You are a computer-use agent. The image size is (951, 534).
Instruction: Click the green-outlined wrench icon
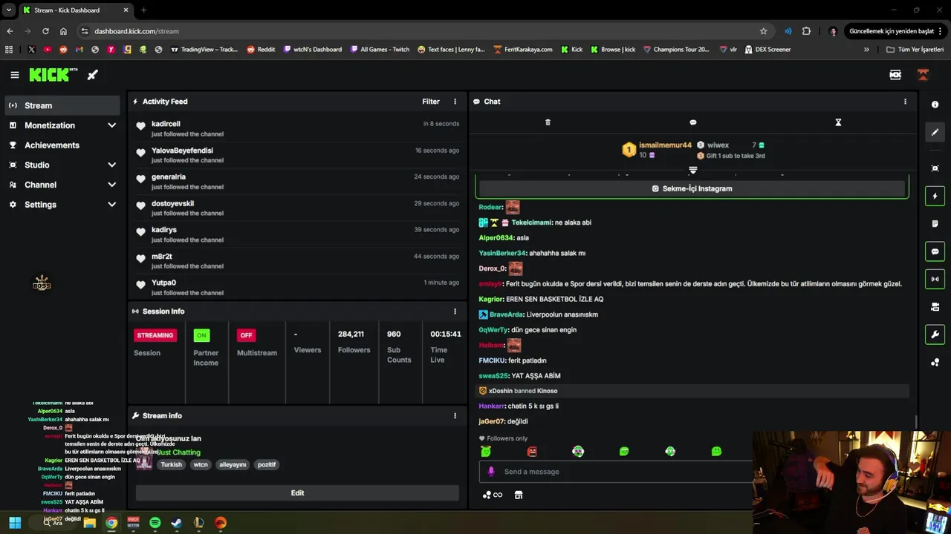(935, 334)
